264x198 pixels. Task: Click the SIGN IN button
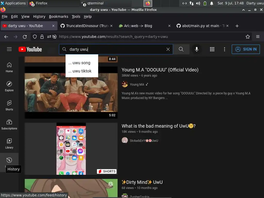[246, 49]
